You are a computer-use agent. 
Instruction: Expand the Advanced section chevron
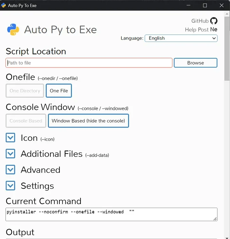pos(10,170)
